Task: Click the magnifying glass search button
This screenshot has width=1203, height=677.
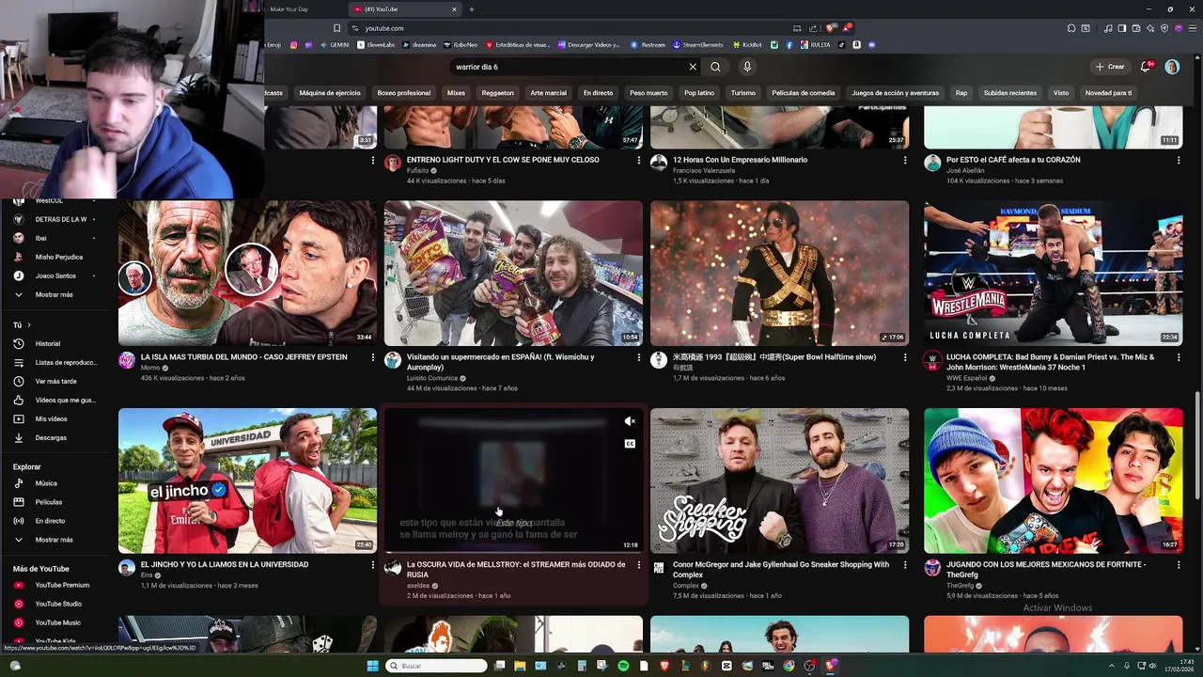Action: (715, 67)
